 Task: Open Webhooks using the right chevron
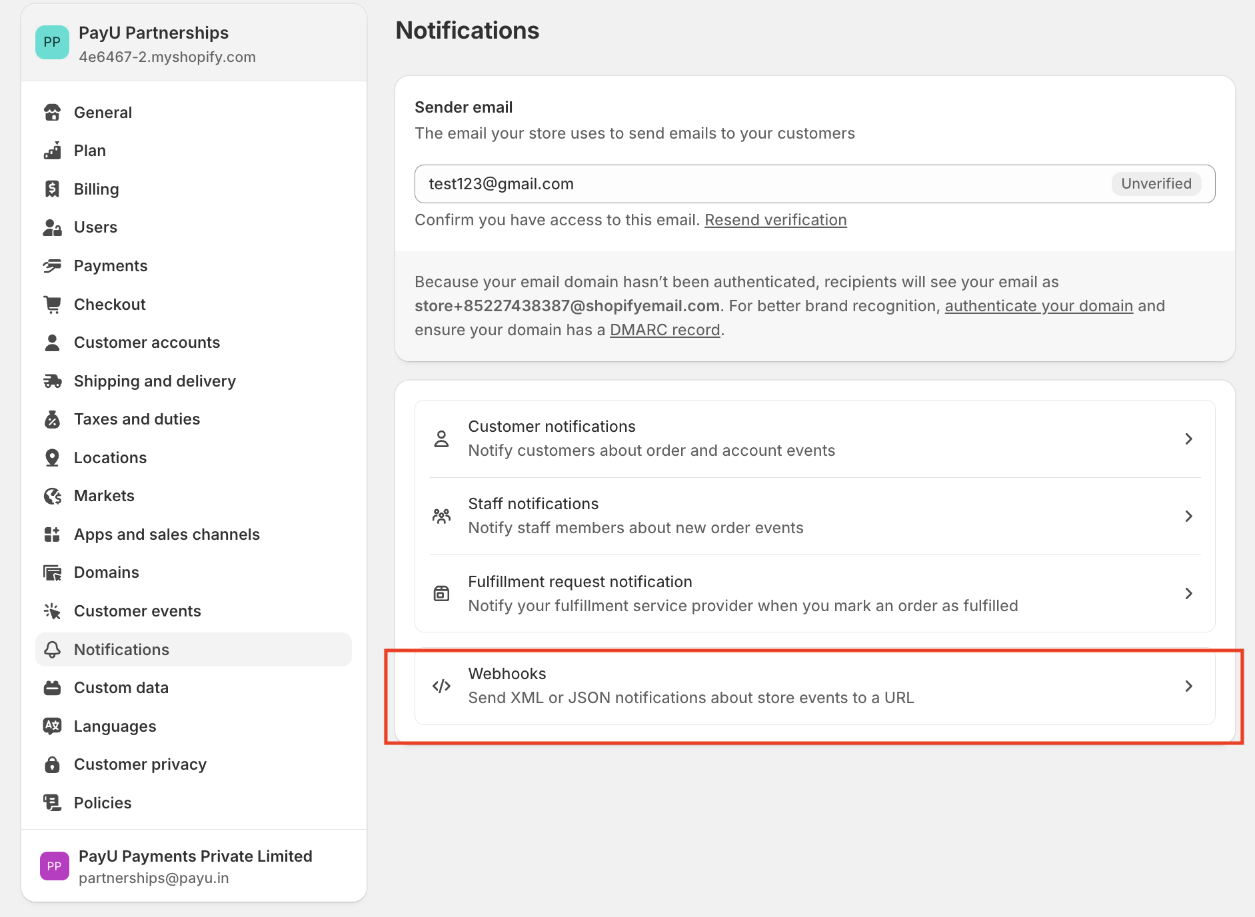(x=1188, y=686)
